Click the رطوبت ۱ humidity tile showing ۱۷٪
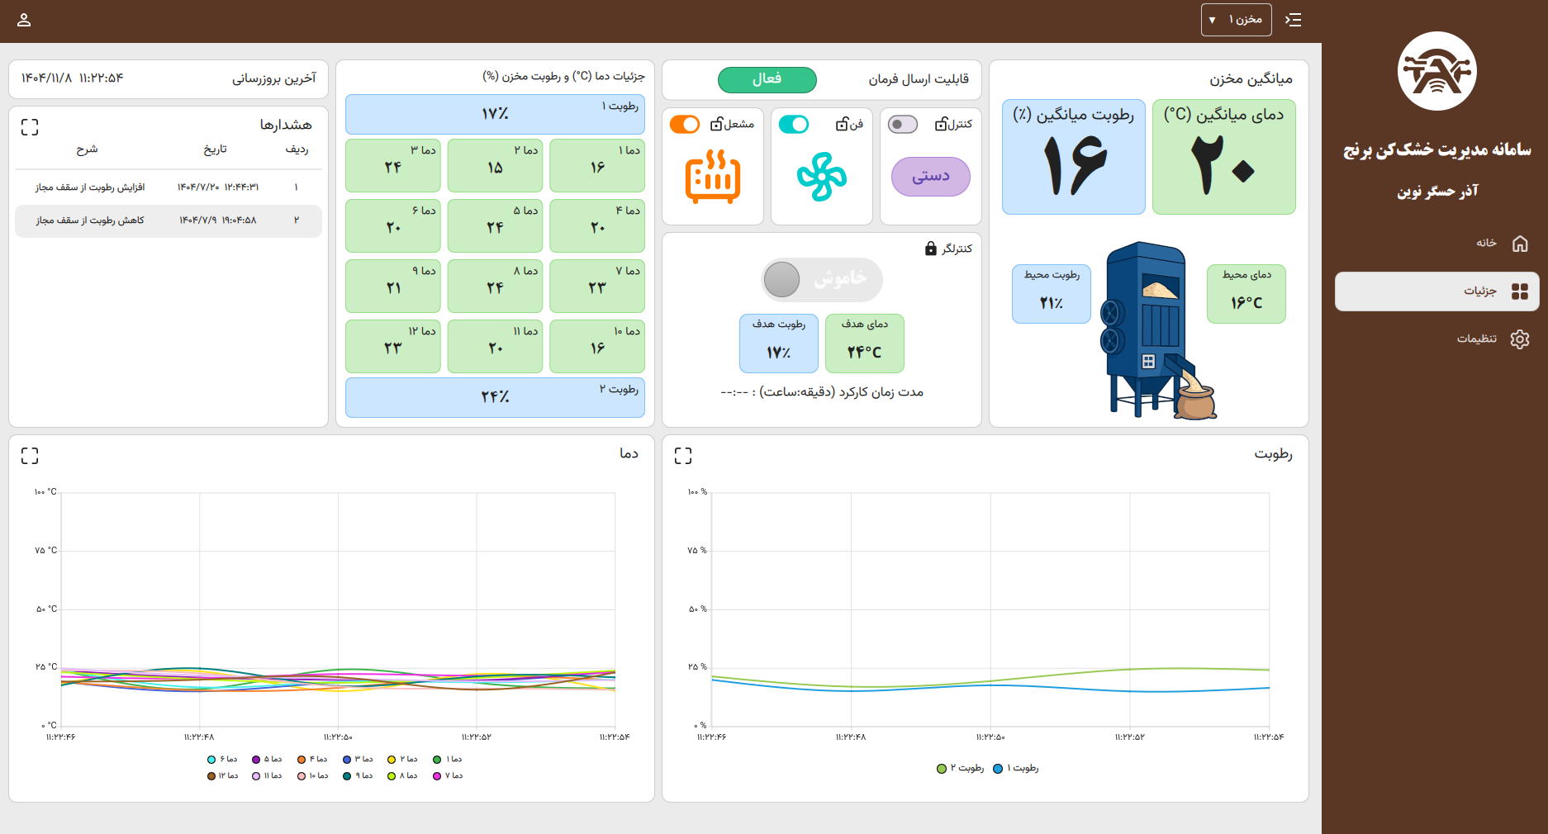Image resolution: width=1548 pixels, height=834 pixels. pyautogui.click(x=495, y=114)
